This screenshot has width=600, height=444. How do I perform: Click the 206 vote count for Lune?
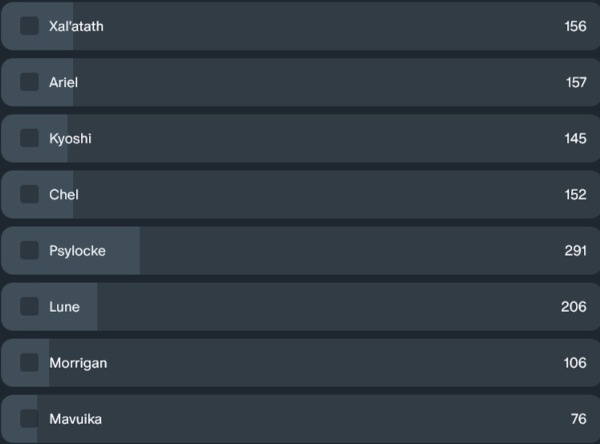(x=574, y=307)
